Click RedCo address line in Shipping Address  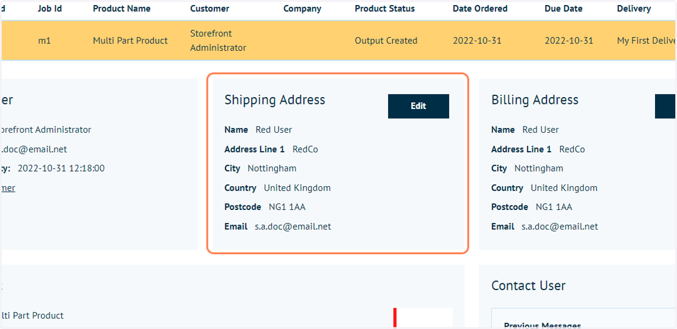305,150
